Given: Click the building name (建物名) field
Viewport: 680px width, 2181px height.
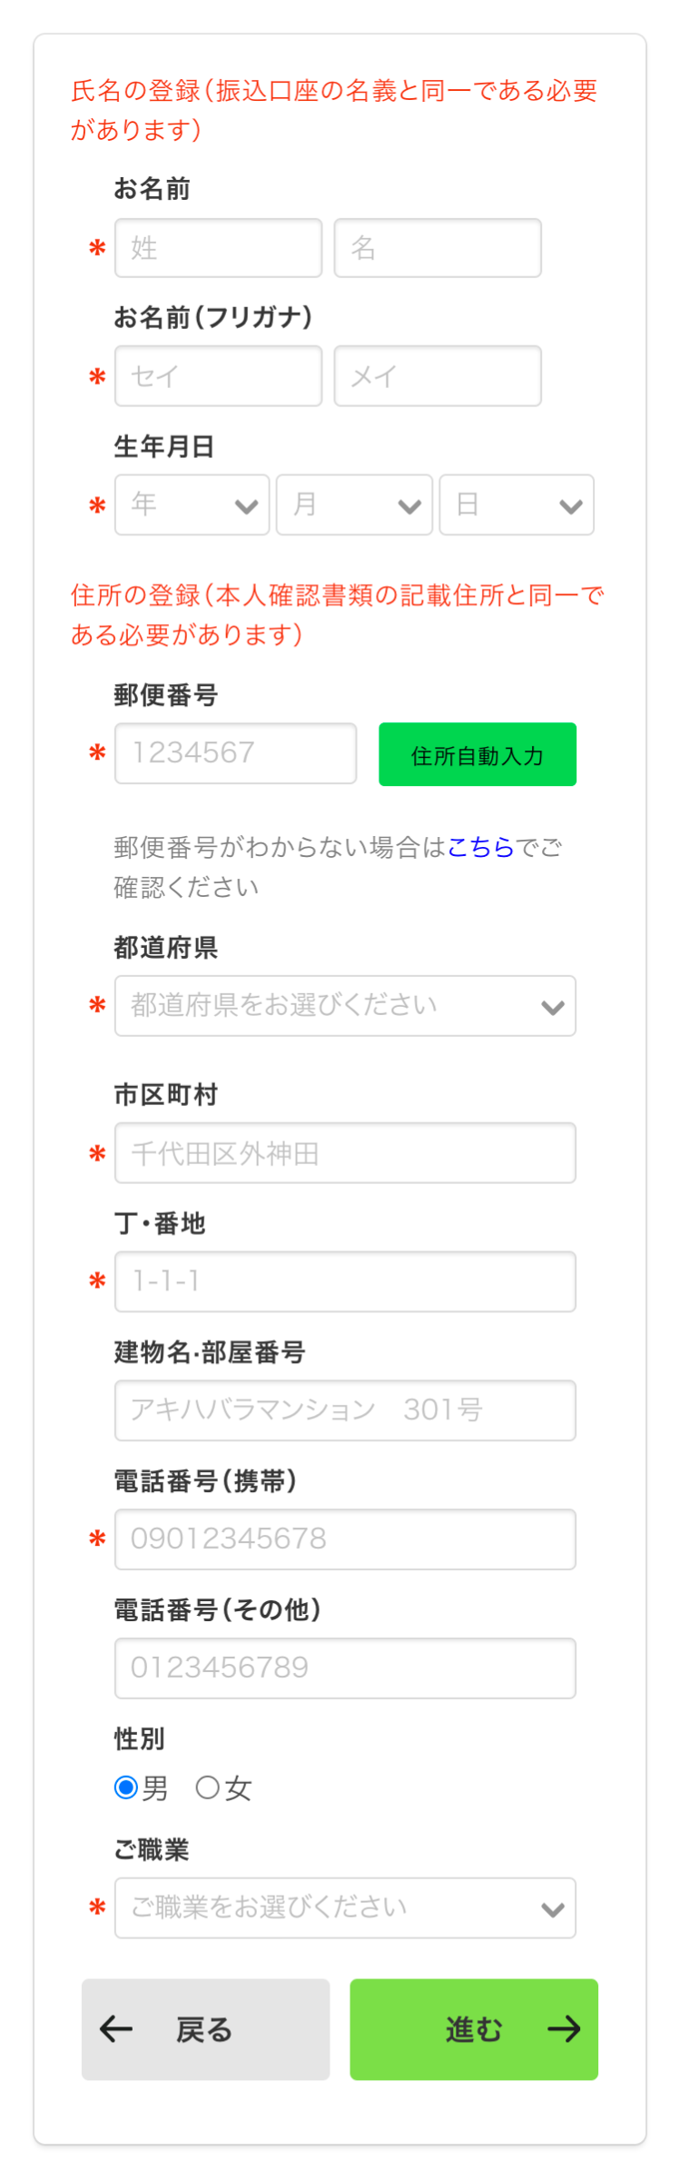Looking at the screenshot, I should pyautogui.click(x=345, y=1410).
